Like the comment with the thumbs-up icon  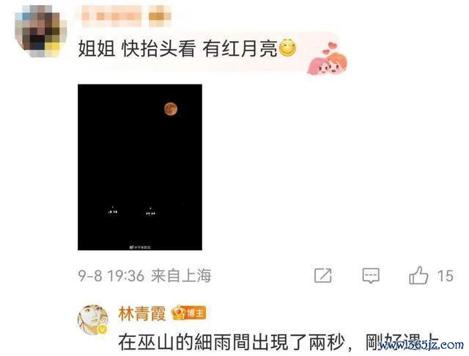tap(418, 275)
